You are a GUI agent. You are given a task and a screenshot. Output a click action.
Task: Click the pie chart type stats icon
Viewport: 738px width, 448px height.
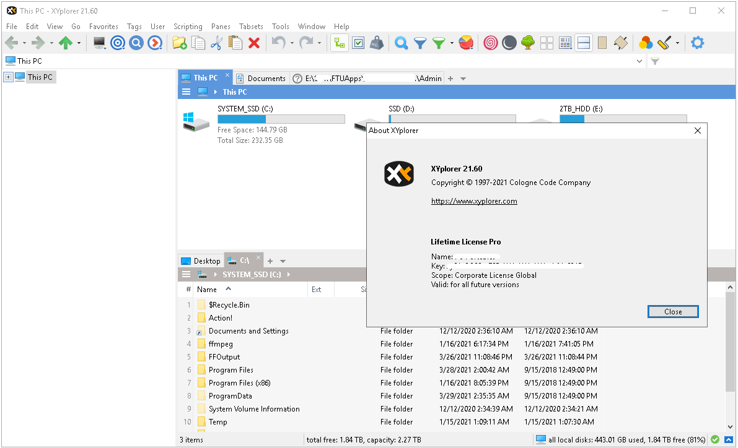(x=466, y=43)
